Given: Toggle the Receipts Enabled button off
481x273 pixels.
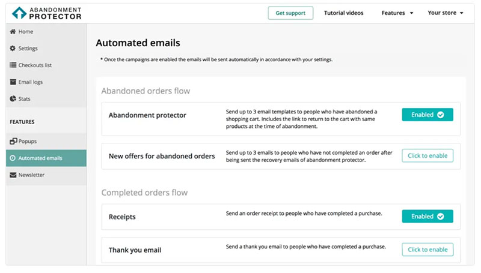Looking at the screenshot, I should tap(427, 217).
